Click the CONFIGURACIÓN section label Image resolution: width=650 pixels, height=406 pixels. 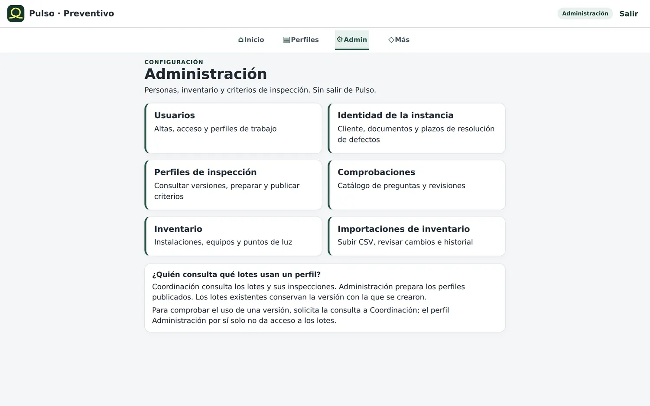tap(174, 62)
